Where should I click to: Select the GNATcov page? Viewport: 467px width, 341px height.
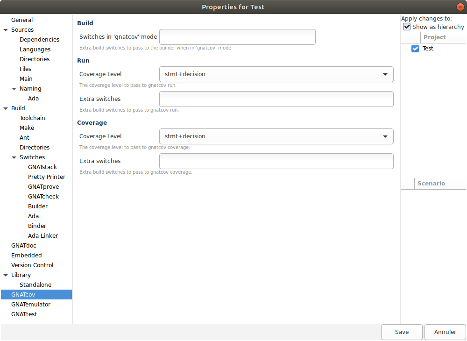tap(36, 295)
